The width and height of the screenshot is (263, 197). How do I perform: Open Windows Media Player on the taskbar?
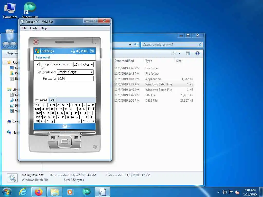click(x=70, y=192)
